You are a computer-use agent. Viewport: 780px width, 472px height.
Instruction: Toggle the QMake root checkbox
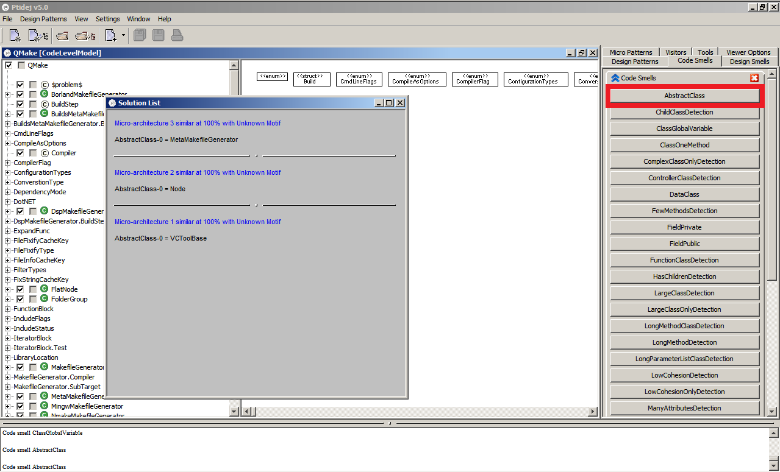(8, 65)
